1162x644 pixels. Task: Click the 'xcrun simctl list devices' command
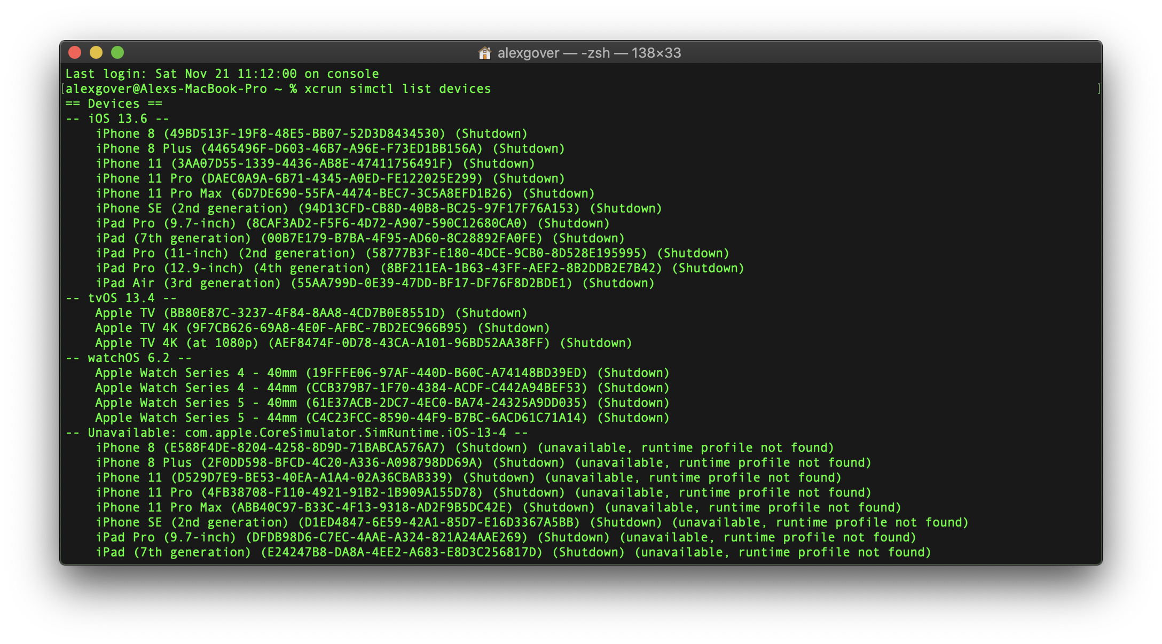point(398,89)
